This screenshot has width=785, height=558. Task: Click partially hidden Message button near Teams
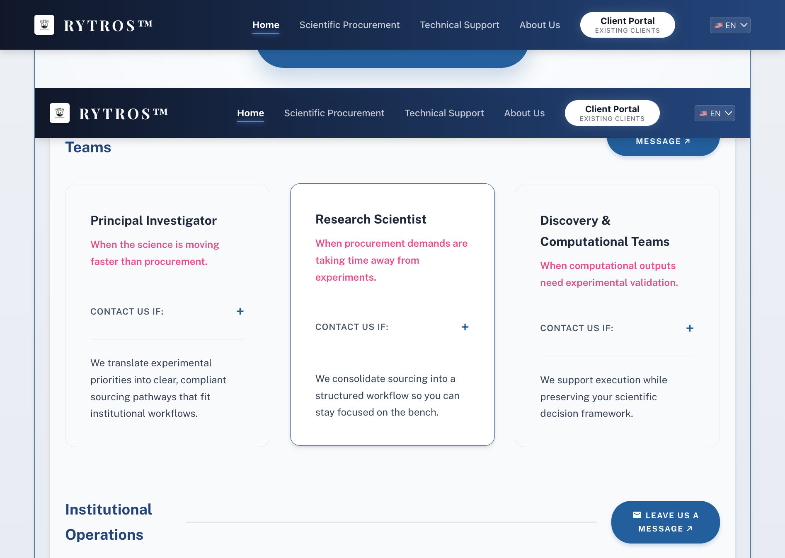[x=663, y=146]
